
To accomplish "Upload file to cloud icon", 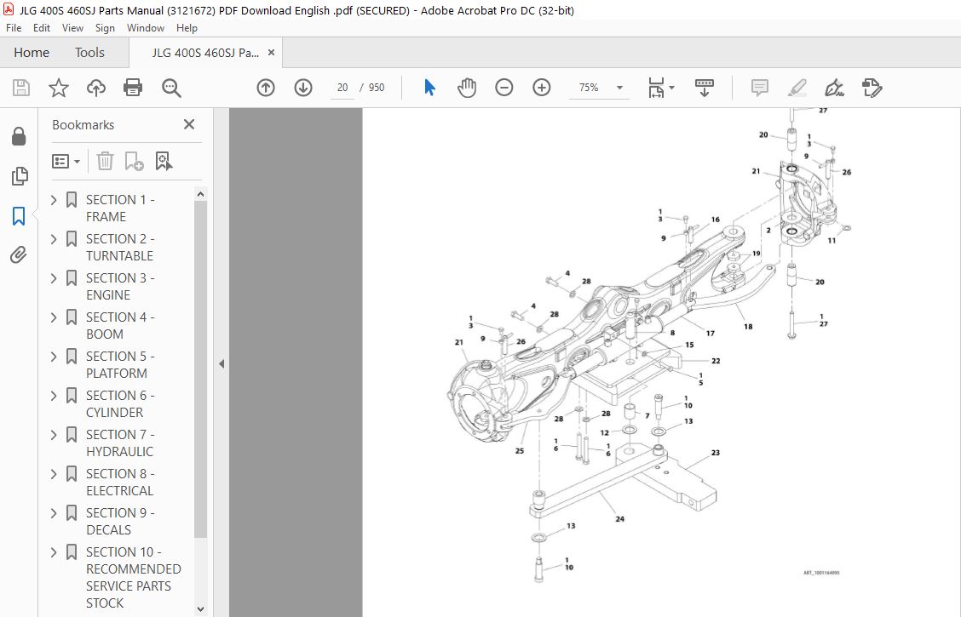I will (x=95, y=88).
